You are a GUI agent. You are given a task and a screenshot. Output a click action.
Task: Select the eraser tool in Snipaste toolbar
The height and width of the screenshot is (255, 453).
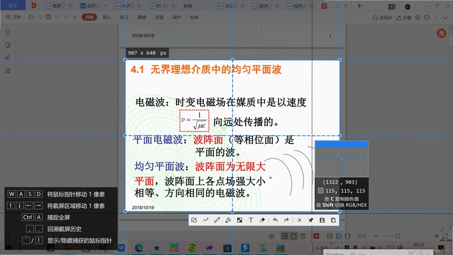tap(262, 220)
